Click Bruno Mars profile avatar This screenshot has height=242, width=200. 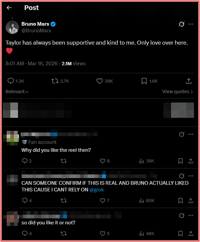(x=12, y=27)
